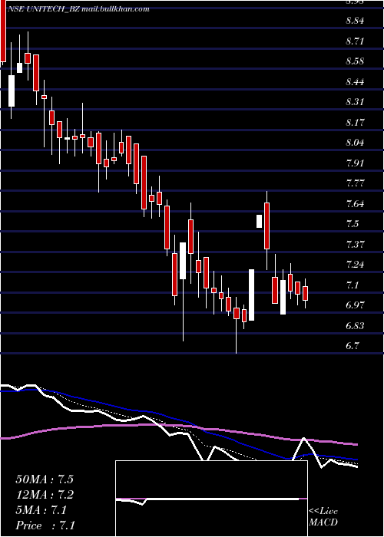Click the 6.7 price axis label
Image resolution: width=384 pixels, height=537 pixels.
click(353, 346)
